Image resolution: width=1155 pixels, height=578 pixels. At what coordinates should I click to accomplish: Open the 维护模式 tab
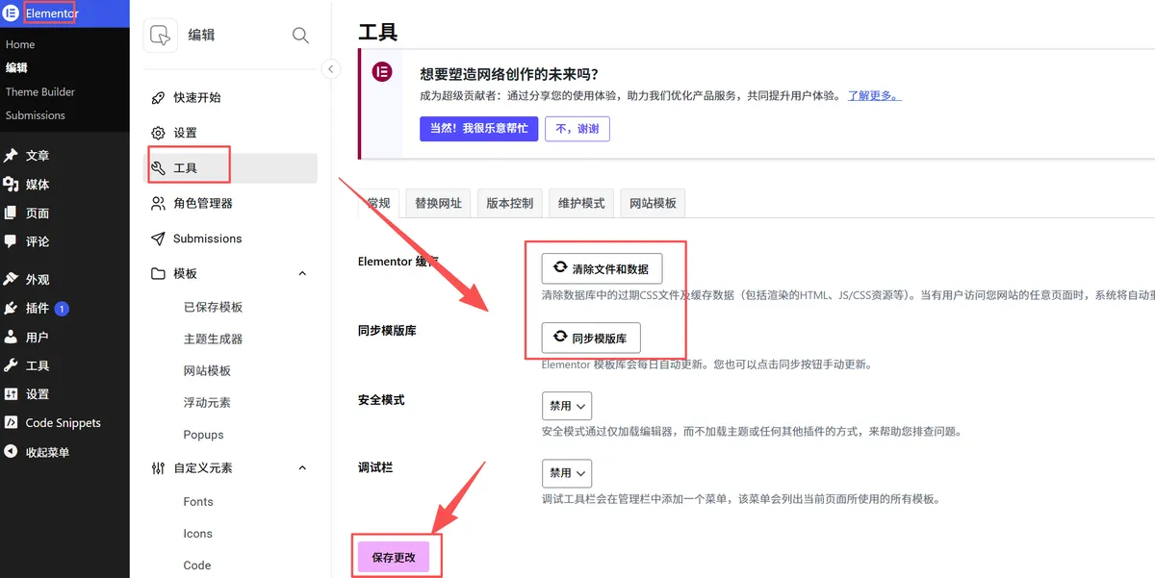pos(580,203)
